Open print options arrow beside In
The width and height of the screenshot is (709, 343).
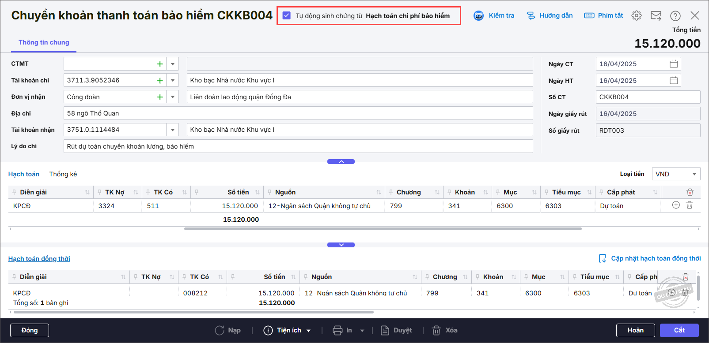click(362, 330)
